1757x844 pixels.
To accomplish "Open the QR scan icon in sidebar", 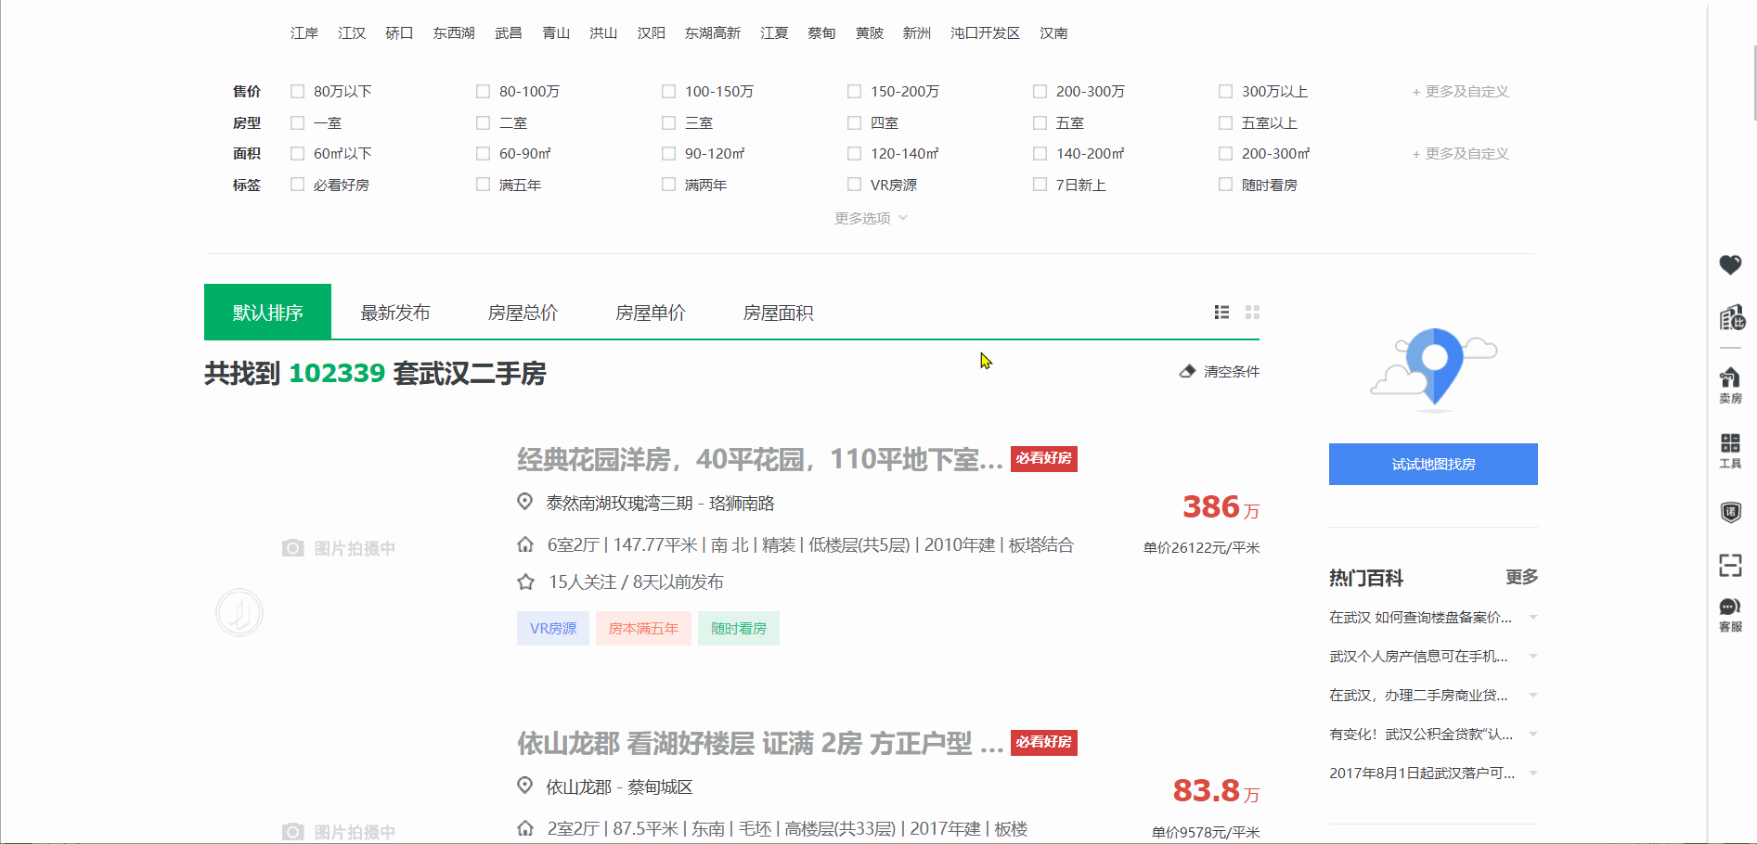I will (x=1730, y=566).
